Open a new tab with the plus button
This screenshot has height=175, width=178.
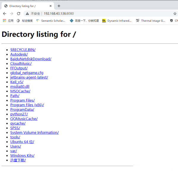(x=59, y=6)
